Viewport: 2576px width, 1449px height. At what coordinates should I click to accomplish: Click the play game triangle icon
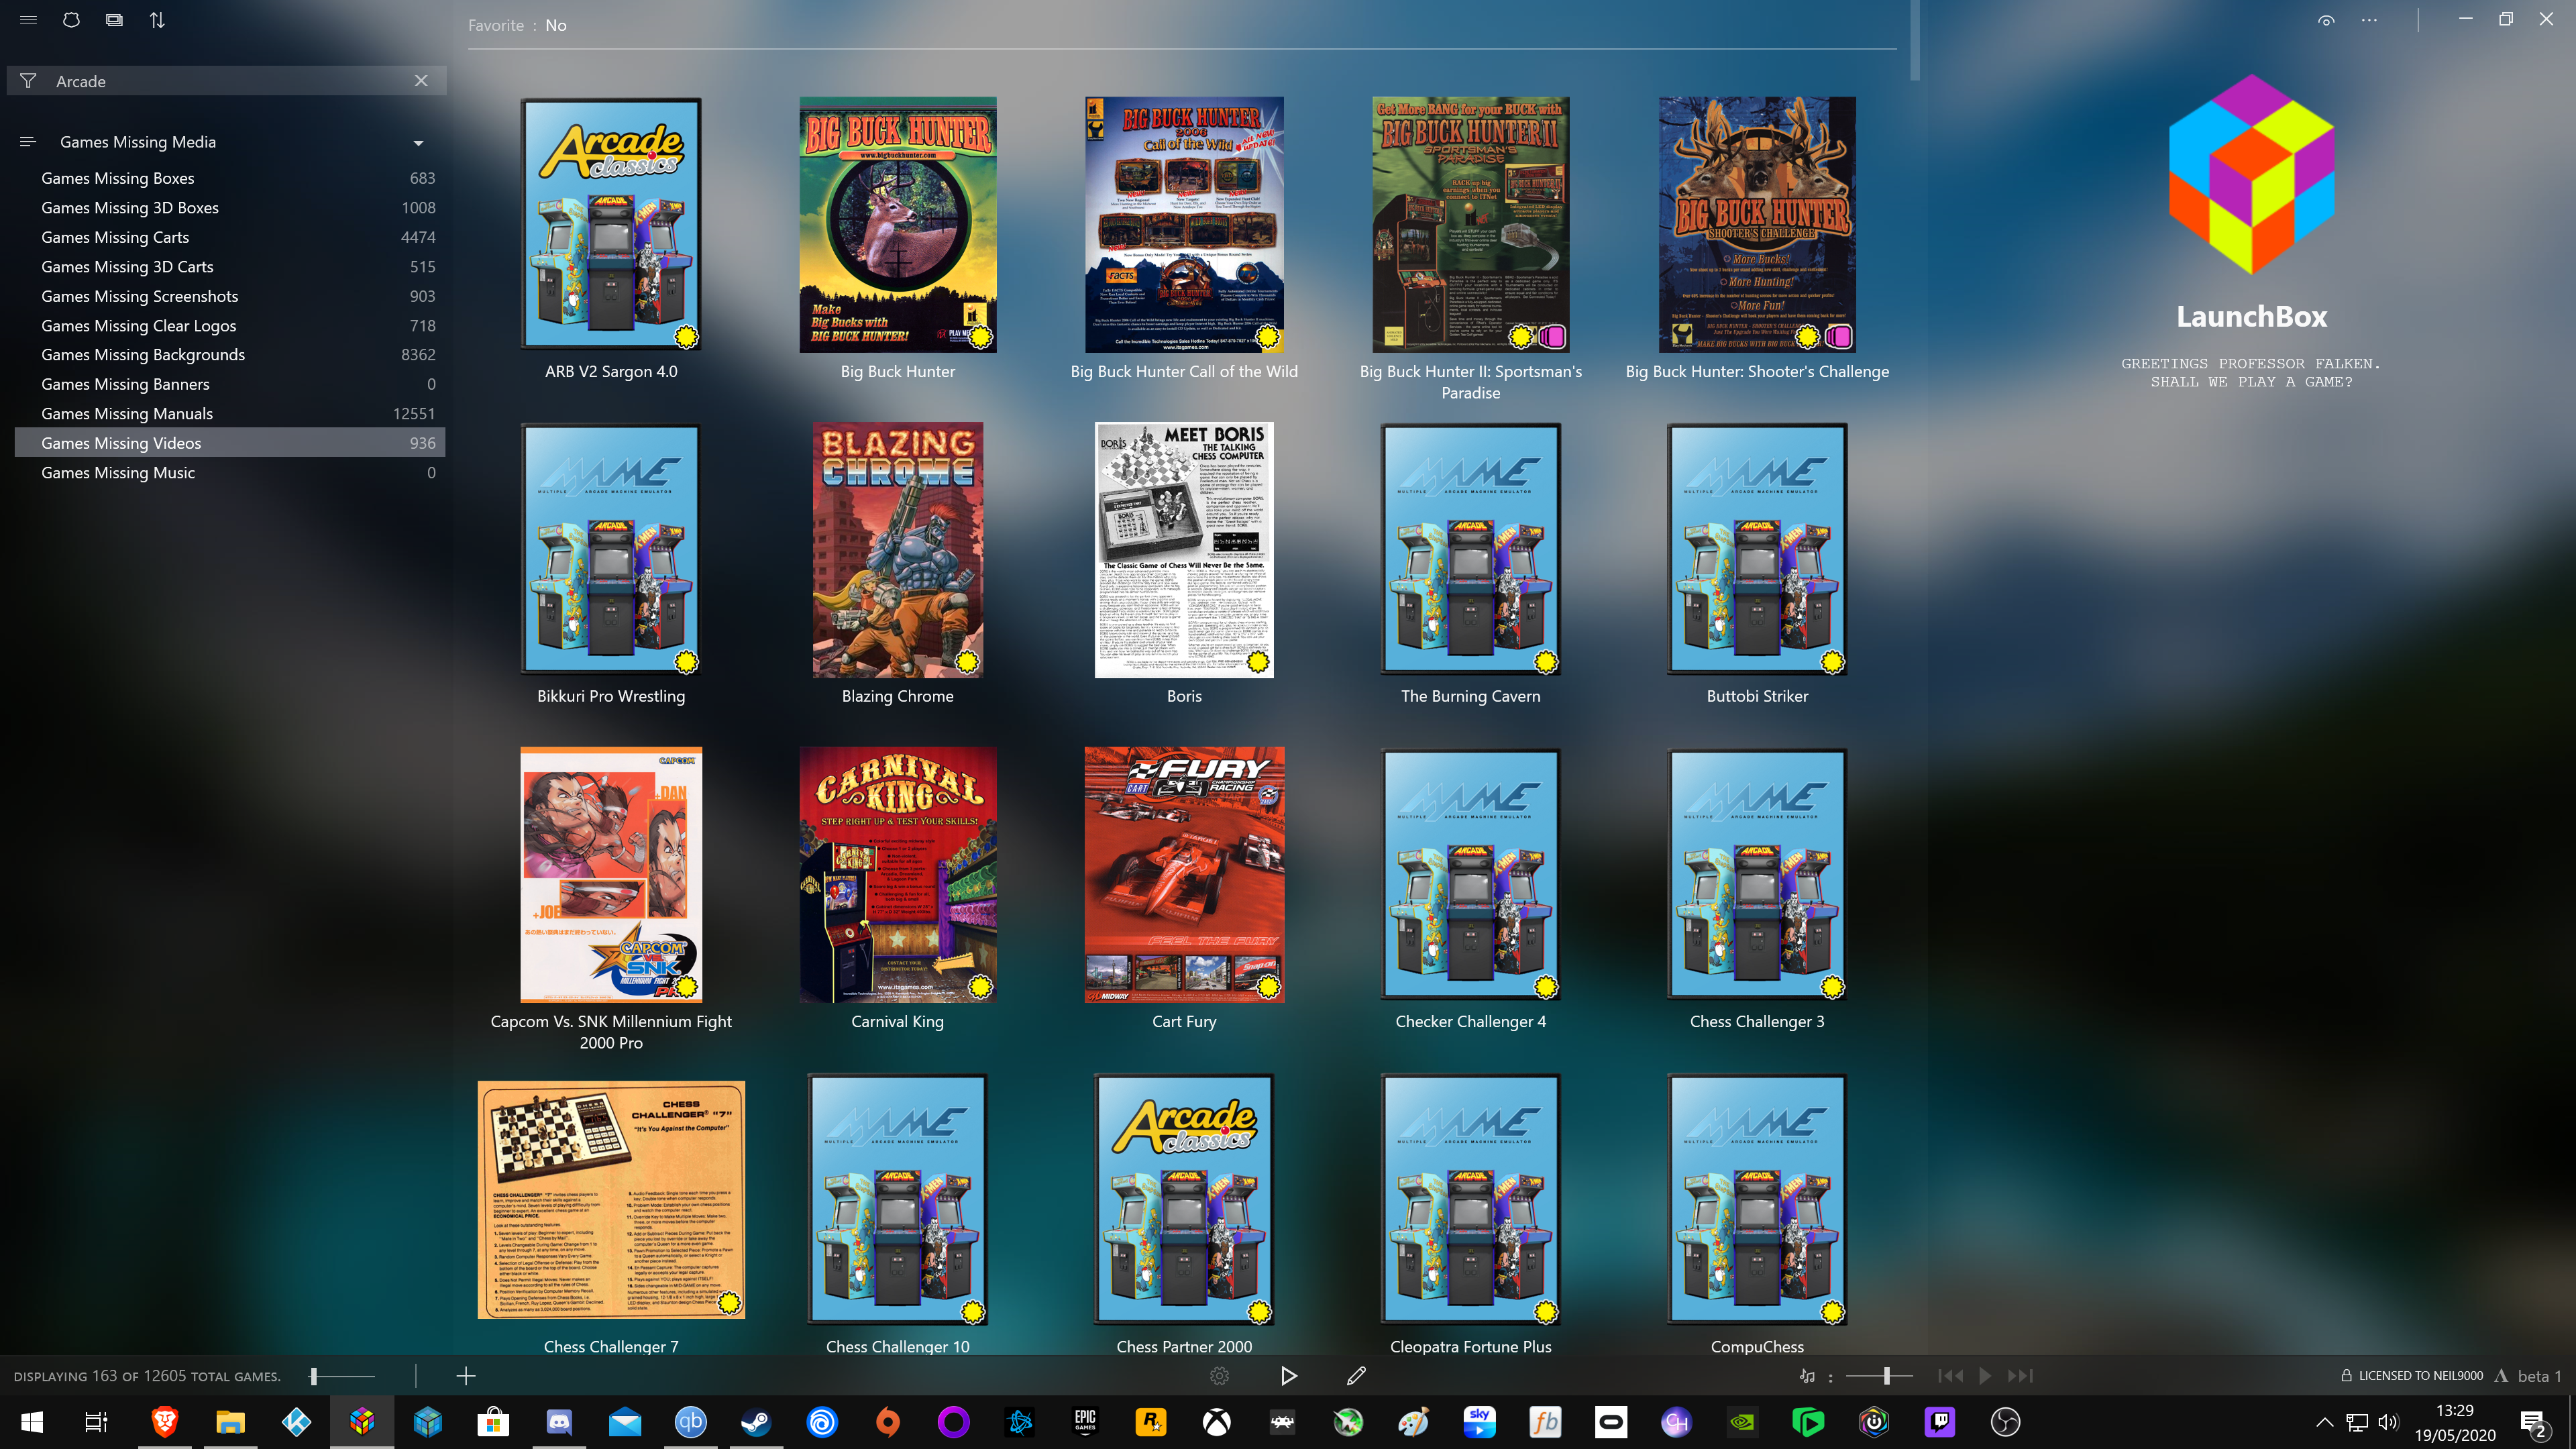pos(1288,1377)
